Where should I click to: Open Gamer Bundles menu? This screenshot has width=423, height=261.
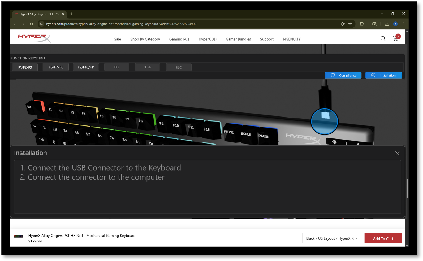238,39
